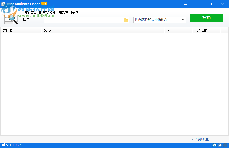Focus the 位置 location input field

pyautogui.click(x=83, y=20)
